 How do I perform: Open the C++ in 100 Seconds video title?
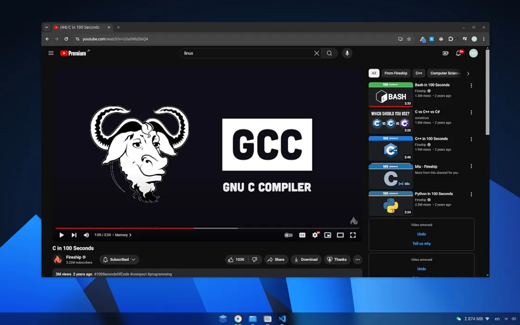(431, 139)
